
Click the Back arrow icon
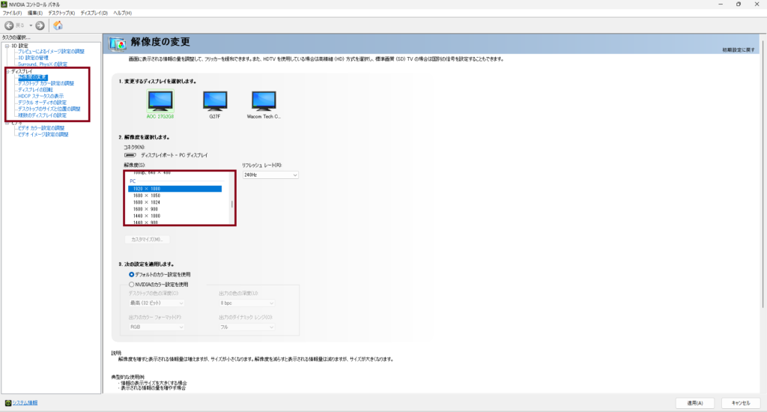(x=9, y=25)
